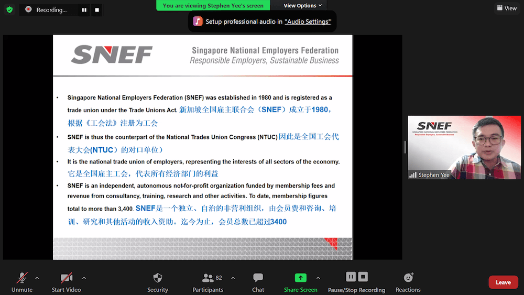Unmute the microphone
This screenshot has width=524, height=295.
click(22, 281)
